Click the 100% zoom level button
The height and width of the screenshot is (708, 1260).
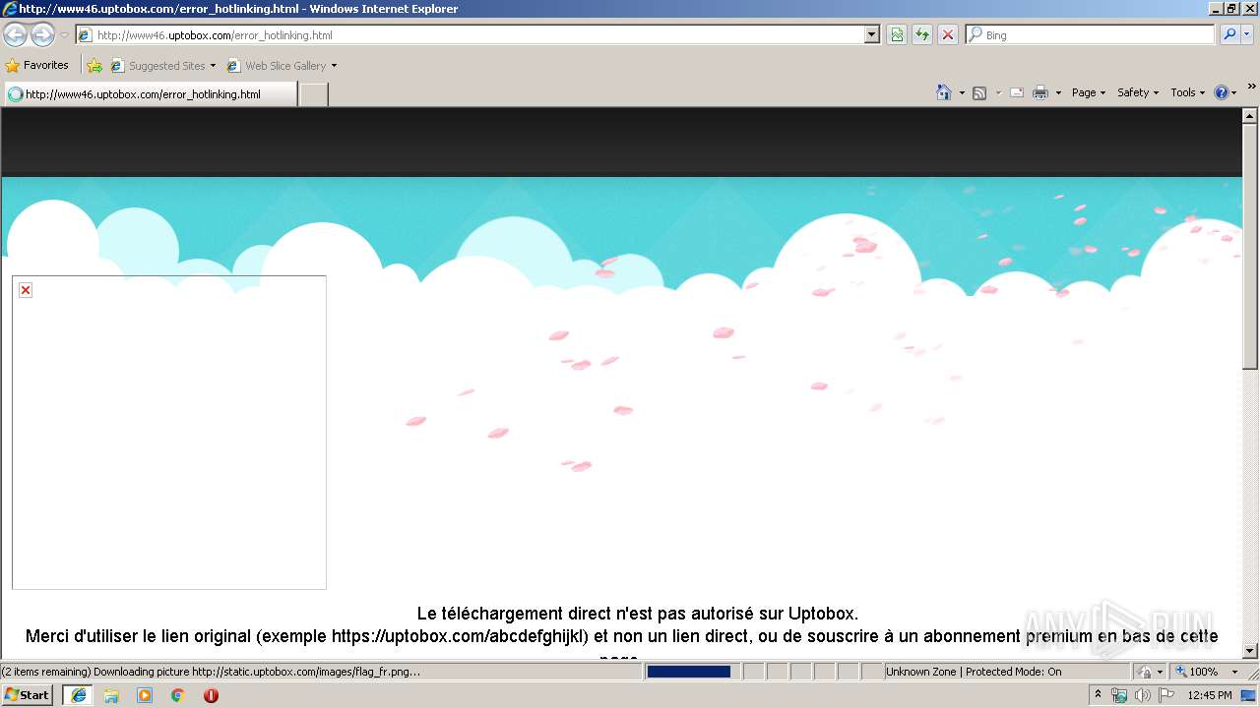point(1197,672)
